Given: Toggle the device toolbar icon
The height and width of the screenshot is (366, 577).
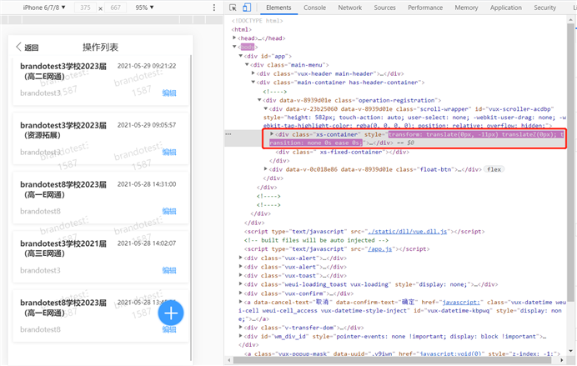Looking at the screenshot, I should [x=247, y=8].
